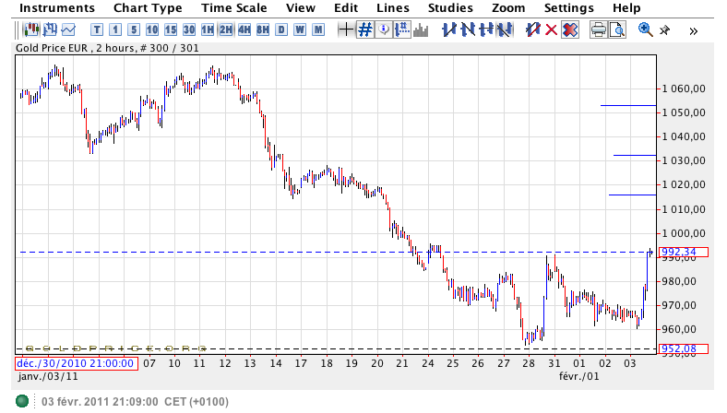The height and width of the screenshot is (413, 727).
Task: Click the 952,08 price label
Action: point(685,348)
